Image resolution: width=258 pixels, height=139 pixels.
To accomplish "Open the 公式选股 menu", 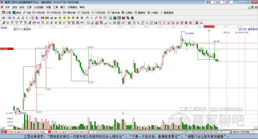I will (x=39, y=7).
